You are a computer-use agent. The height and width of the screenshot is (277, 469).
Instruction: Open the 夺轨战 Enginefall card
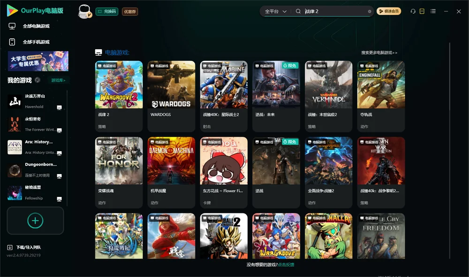pyautogui.click(x=381, y=96)
